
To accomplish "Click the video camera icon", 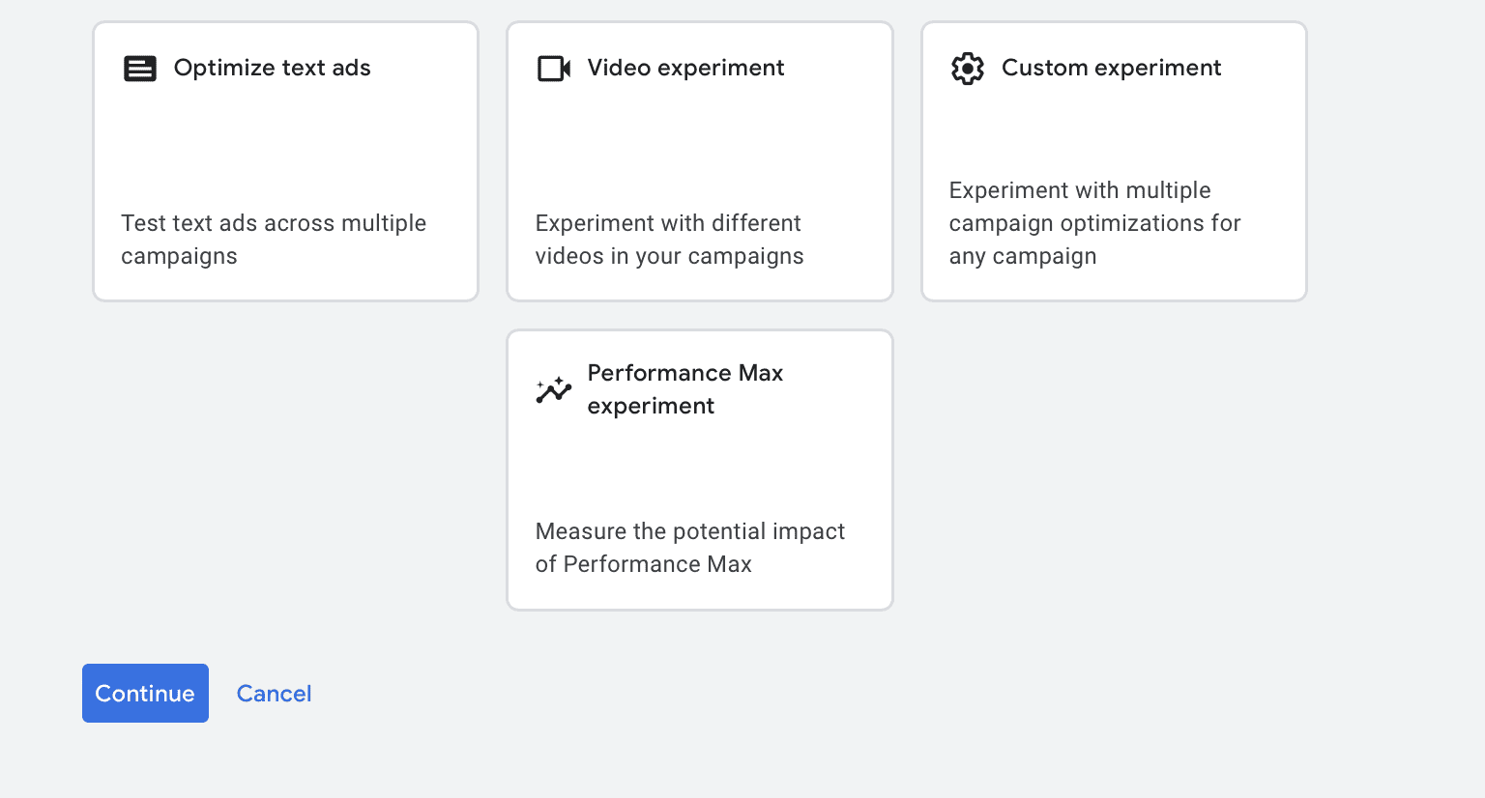I will [554, 69].
